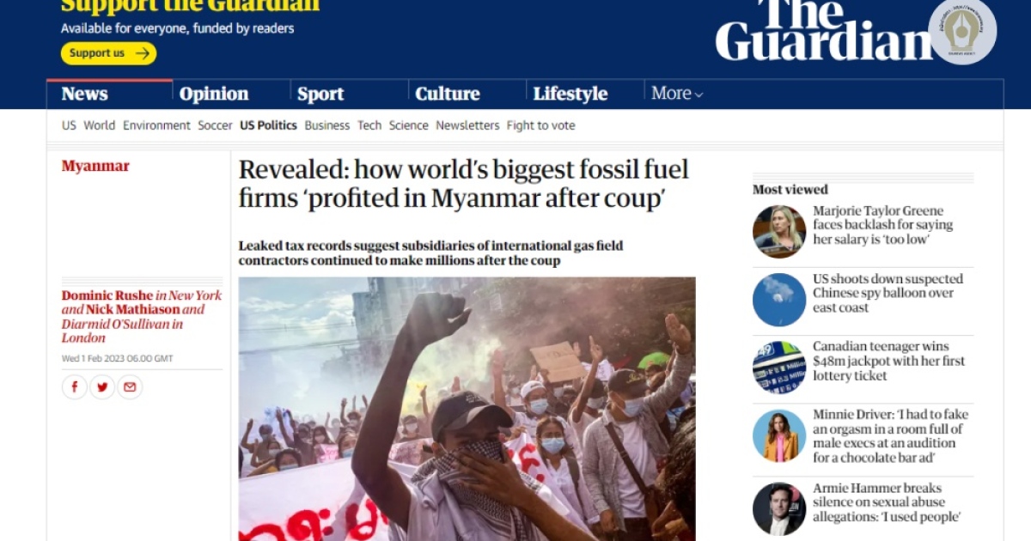The height and width of the screenshot is (541, 1031).
Task: Expand the More navigation dropdown
Action: point(677,94)
